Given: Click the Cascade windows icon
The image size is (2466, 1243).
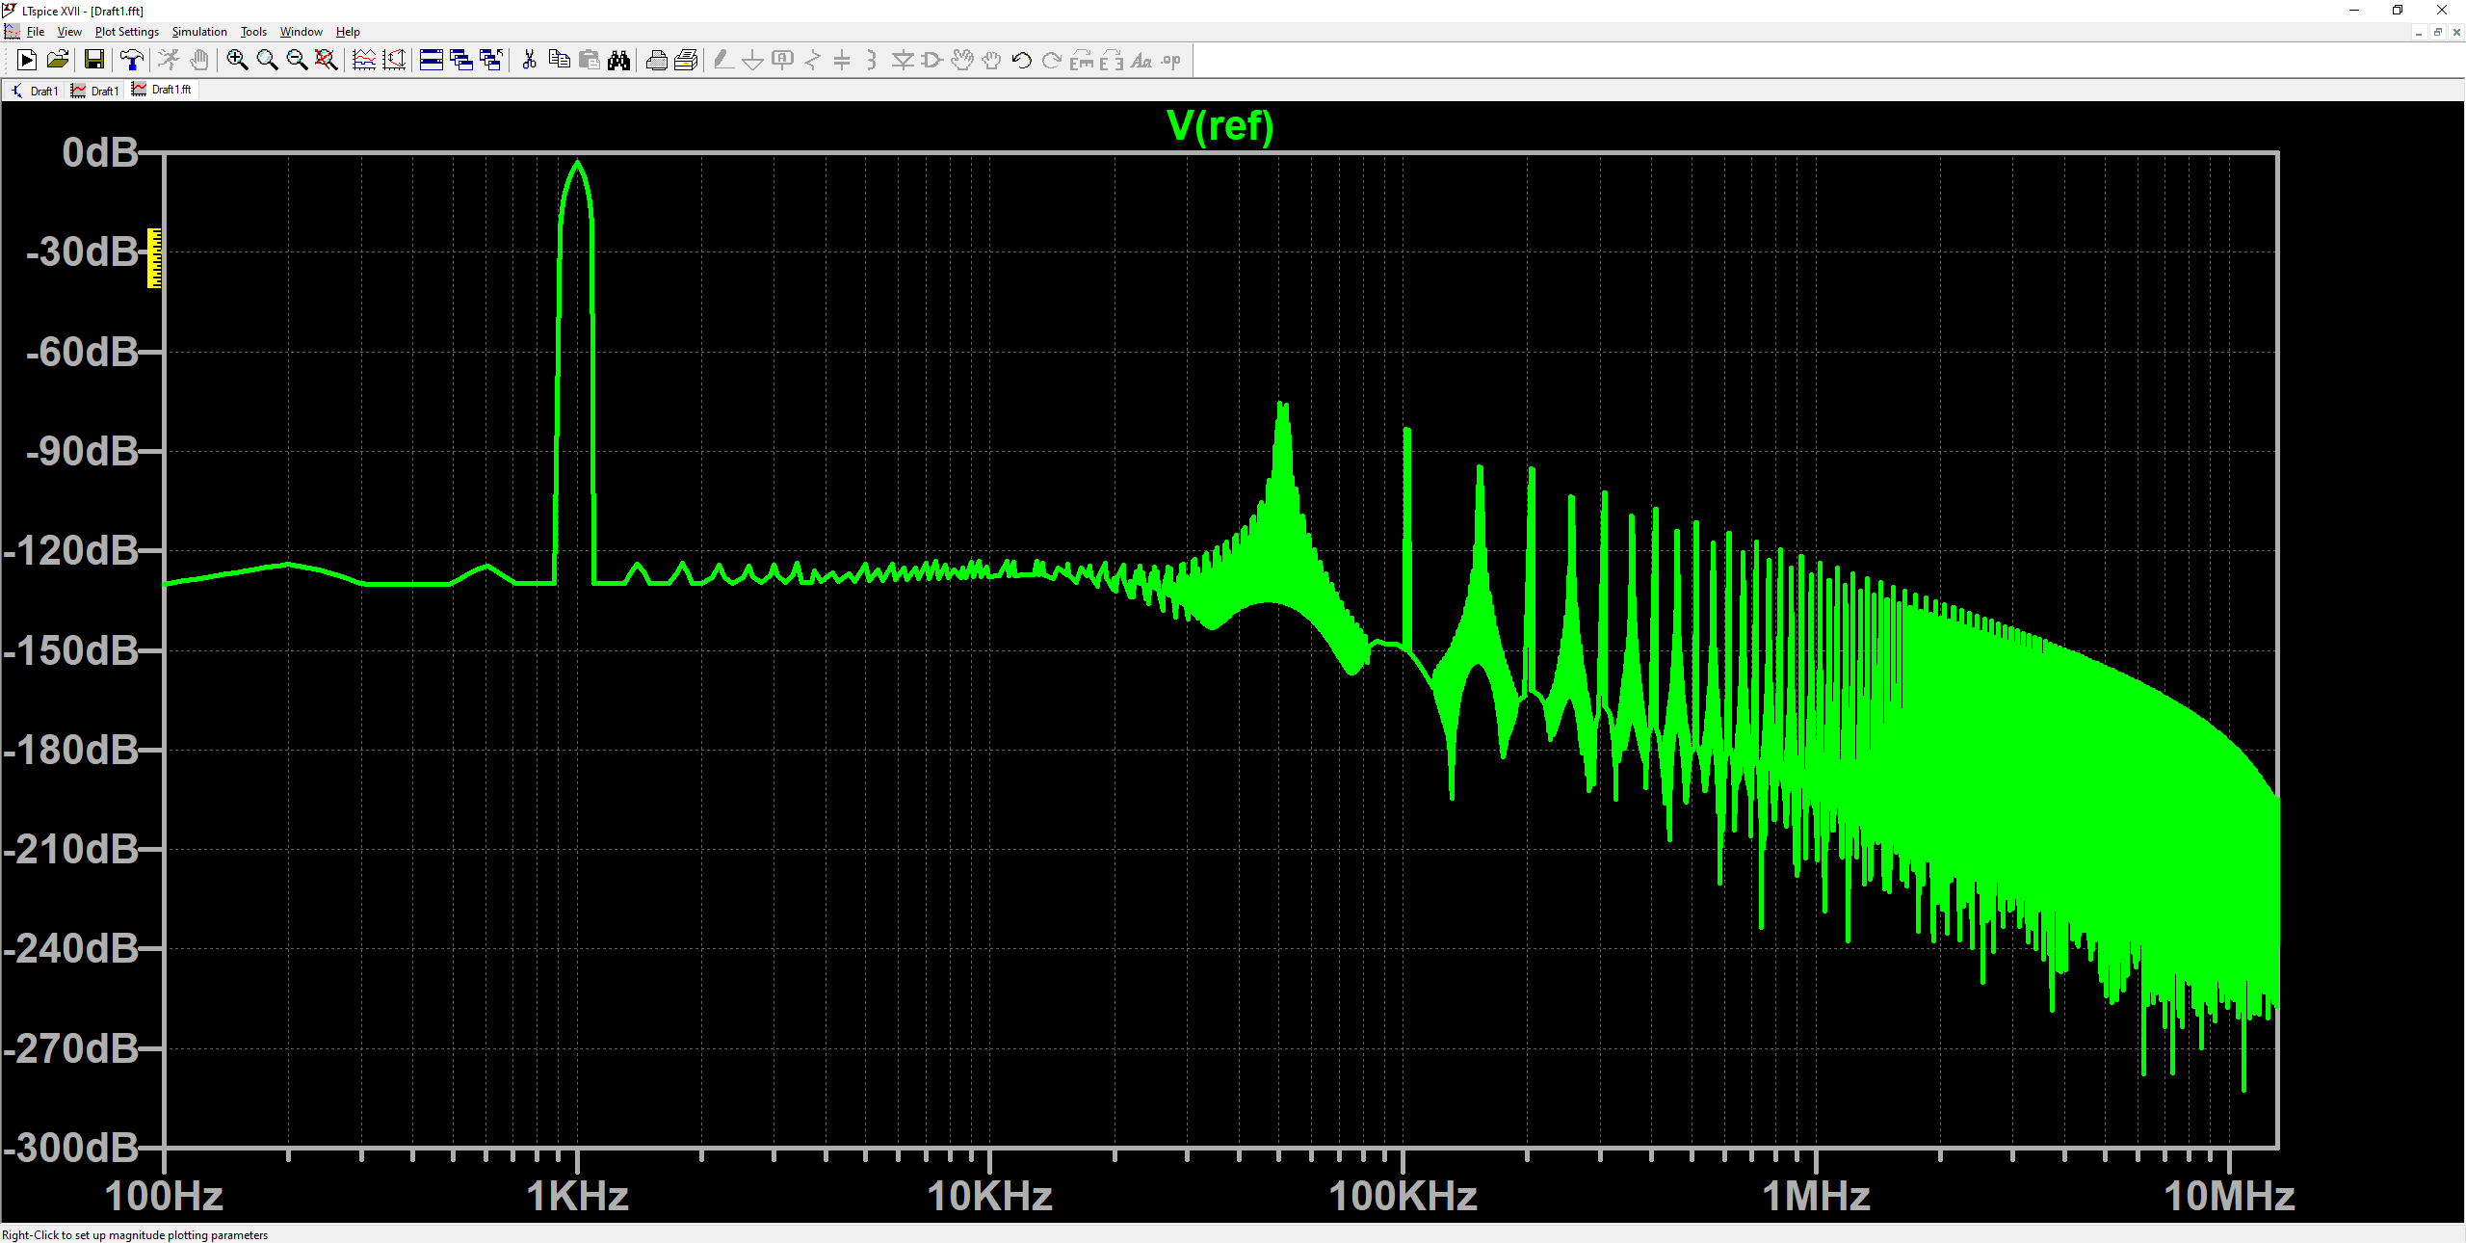Looking at the screenshot, I should pyautogui.click(x=461, y=61).
